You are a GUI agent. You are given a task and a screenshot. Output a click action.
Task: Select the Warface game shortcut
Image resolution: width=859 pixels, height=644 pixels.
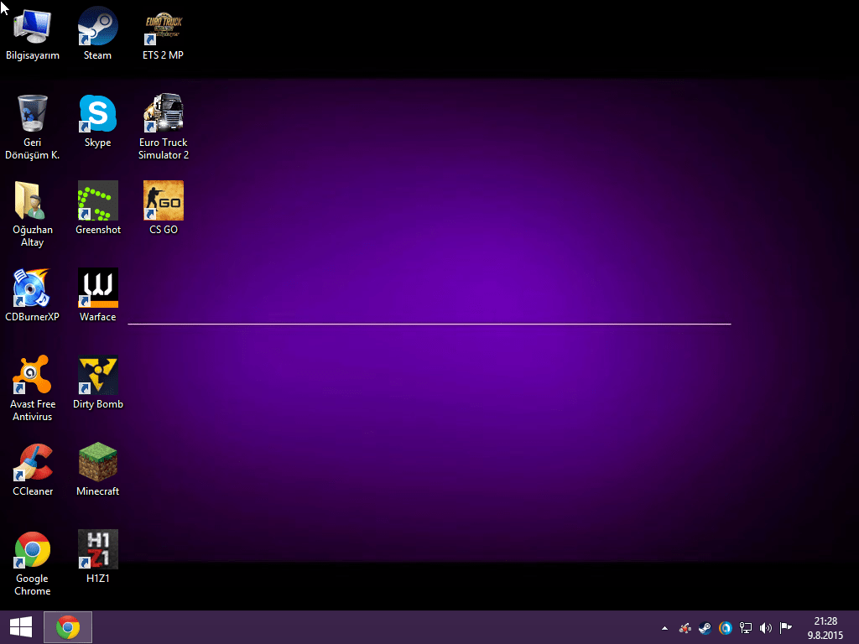coord(97,294)
